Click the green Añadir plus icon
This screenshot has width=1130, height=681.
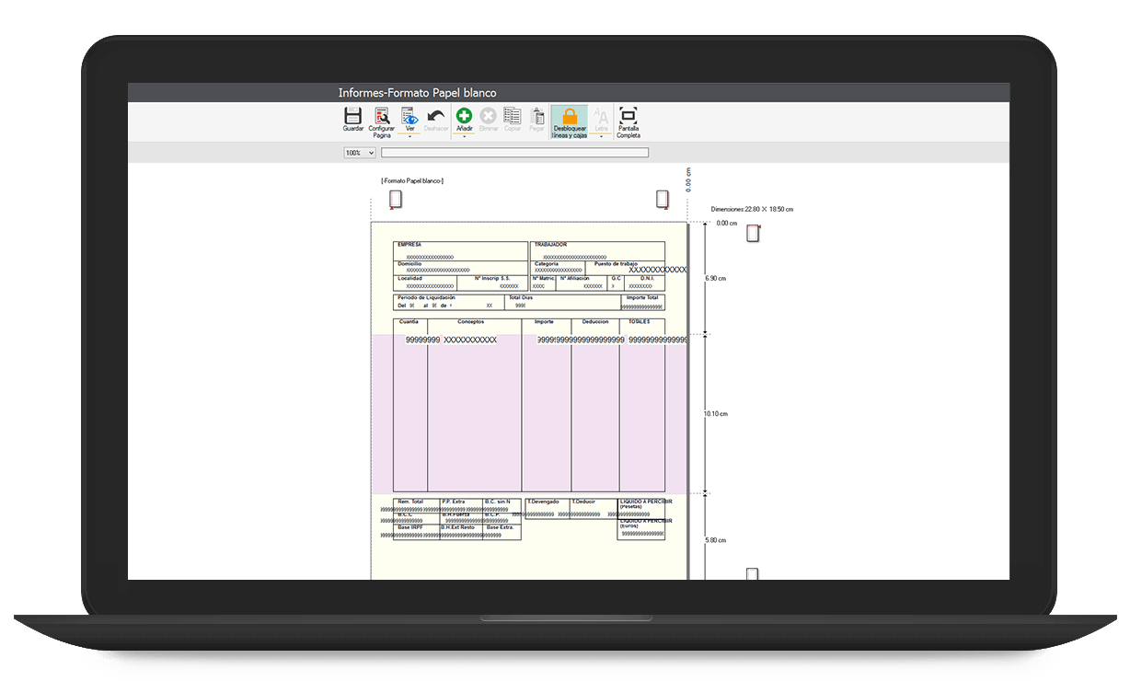pyautogui.click(x=465, y=116)
